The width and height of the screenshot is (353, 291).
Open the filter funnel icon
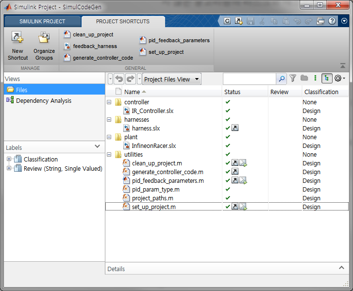pyautogui.click(x=293, y=78)
